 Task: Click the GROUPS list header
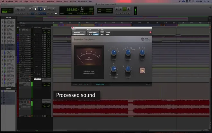tap(9, 89)
